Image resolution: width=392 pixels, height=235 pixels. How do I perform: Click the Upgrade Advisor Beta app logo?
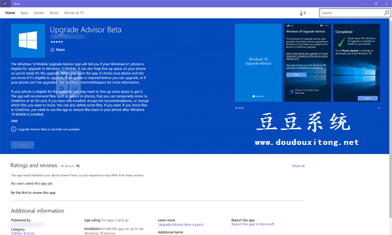tap(28, 40)
